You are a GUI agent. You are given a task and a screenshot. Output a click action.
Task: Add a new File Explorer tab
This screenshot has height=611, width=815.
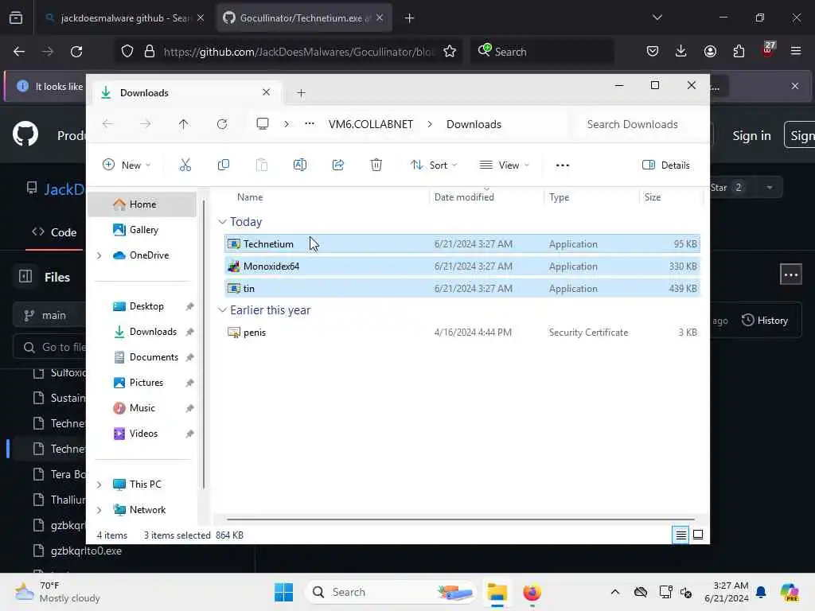coord(301,93)
